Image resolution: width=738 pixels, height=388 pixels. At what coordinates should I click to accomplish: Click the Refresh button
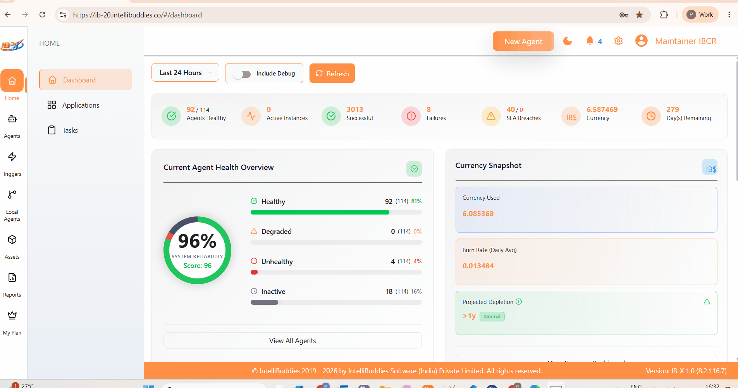[332, 73]
